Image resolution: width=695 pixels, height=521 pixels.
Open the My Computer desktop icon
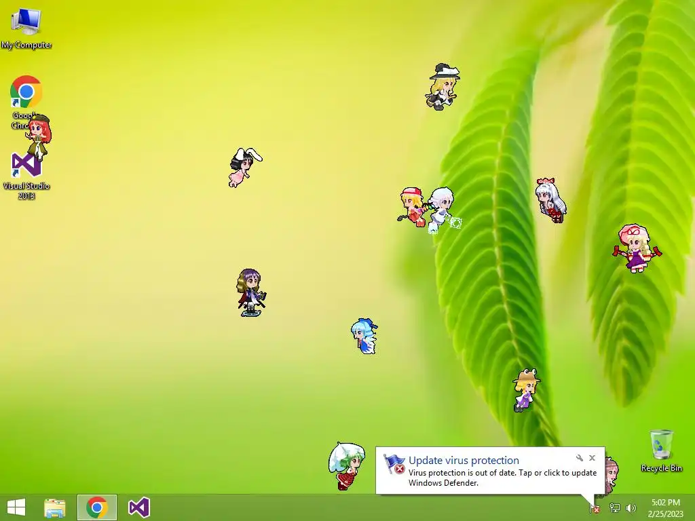point(26,28)
